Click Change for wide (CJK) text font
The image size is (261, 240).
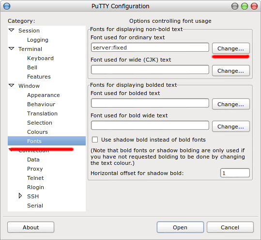[231, 71]
